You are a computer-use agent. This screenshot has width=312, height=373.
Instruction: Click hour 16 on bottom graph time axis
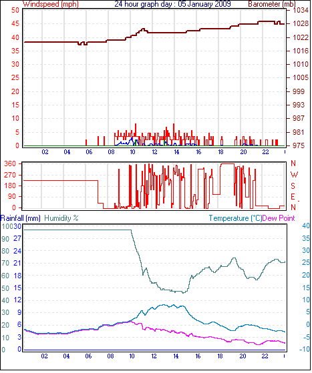[198, 356]
